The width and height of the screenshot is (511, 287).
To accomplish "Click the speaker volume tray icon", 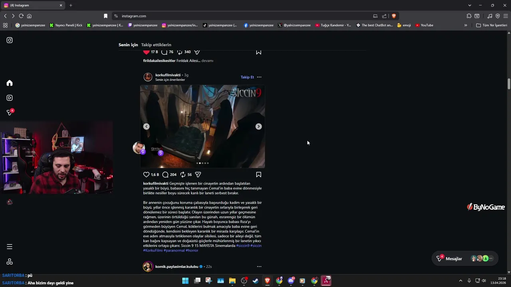I will pos(484,281).
